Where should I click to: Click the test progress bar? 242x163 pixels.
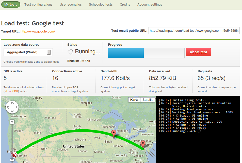(146, 53)
